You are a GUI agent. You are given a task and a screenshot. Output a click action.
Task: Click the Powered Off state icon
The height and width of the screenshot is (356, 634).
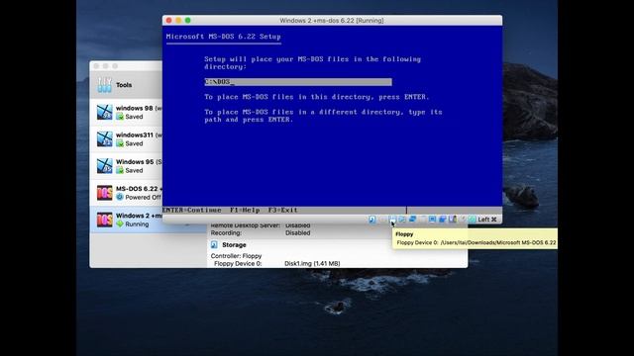120,197
